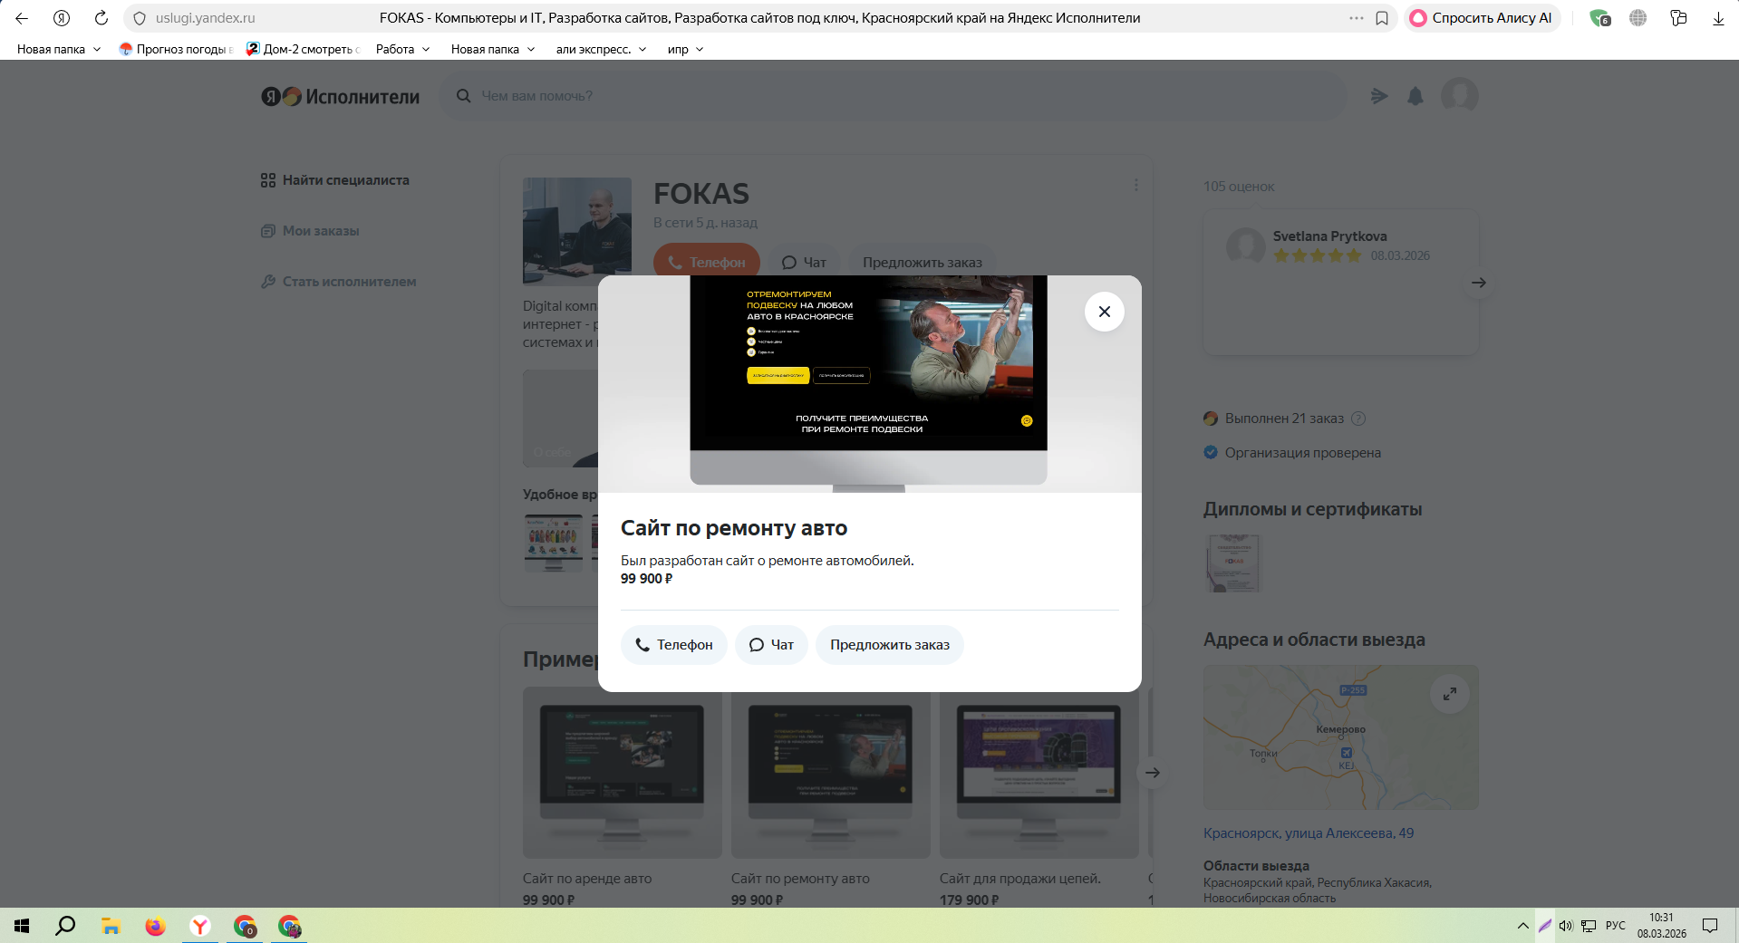This screenshot has width=1739, height=943.
Task: Click the 105 оценок ratings count
Action: 1239,187
